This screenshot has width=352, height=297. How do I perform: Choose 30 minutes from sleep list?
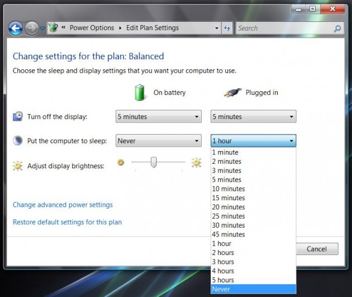point(254,225)
